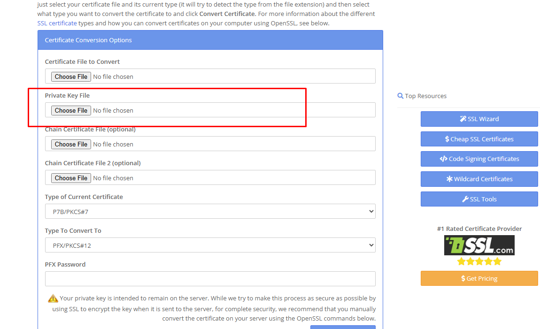Open the Type To Convert To dropdown
The height and width of the screenshot is (329, 540).
tap(210, 245)
